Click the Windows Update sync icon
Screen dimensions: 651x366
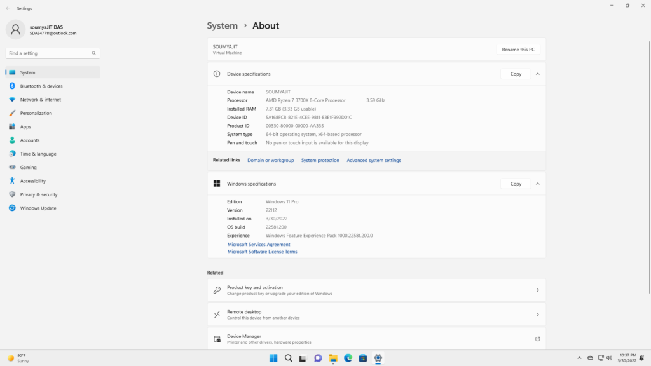click(x=12, y=208)
